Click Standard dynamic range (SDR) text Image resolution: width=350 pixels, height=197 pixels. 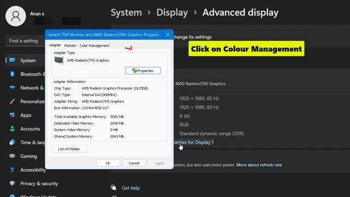click(212, 134)
